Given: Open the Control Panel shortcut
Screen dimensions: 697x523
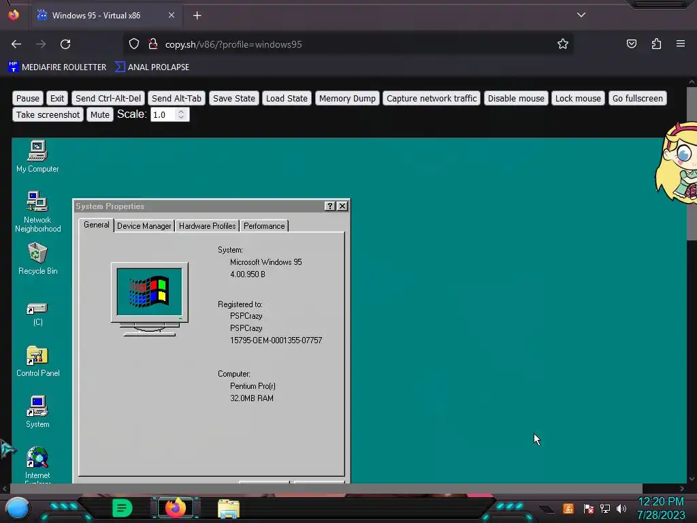Looking at the screenshot, I should [37, 361].
